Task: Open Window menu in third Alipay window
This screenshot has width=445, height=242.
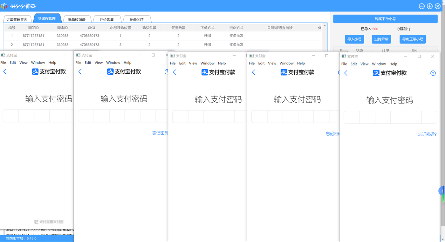Action: coord(208,63)
